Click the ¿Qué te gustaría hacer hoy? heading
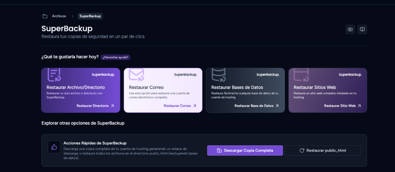395x172 pixels. coord(70,57)
